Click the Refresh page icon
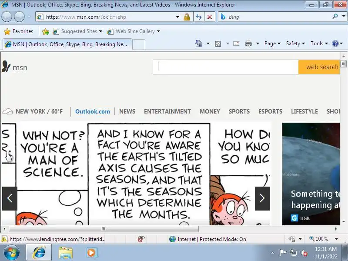348x261 pixels. coord(199,17)
